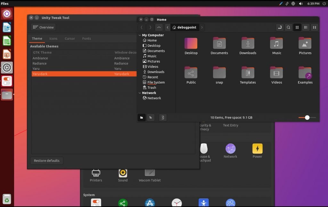
Task: Open the Pictures folder icon
Action: [x=305, y=43]
